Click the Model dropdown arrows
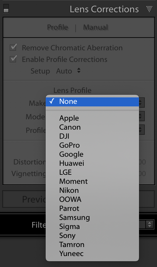 (x=141, y=116)
